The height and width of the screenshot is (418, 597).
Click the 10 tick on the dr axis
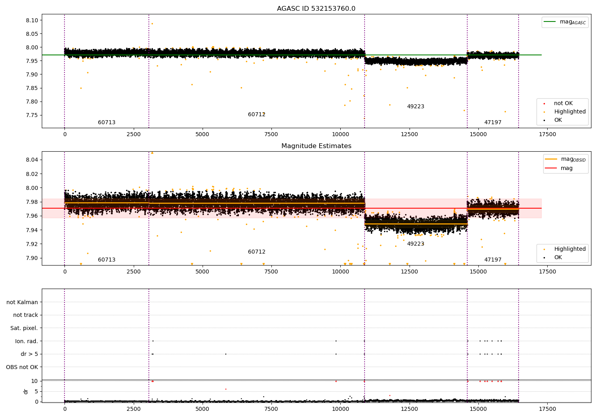35,381
